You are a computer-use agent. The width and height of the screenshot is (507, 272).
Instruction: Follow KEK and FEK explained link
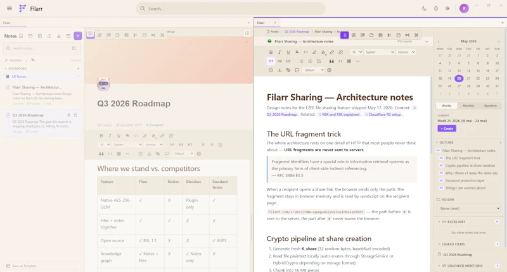341,114
